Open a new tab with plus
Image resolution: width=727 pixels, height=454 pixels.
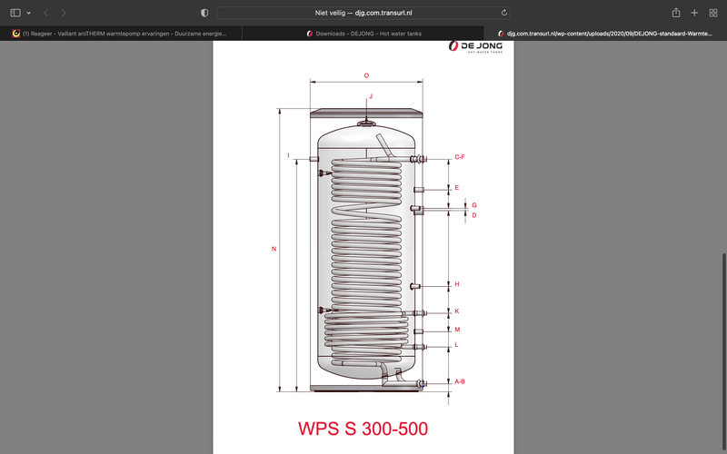click(694, 13)
